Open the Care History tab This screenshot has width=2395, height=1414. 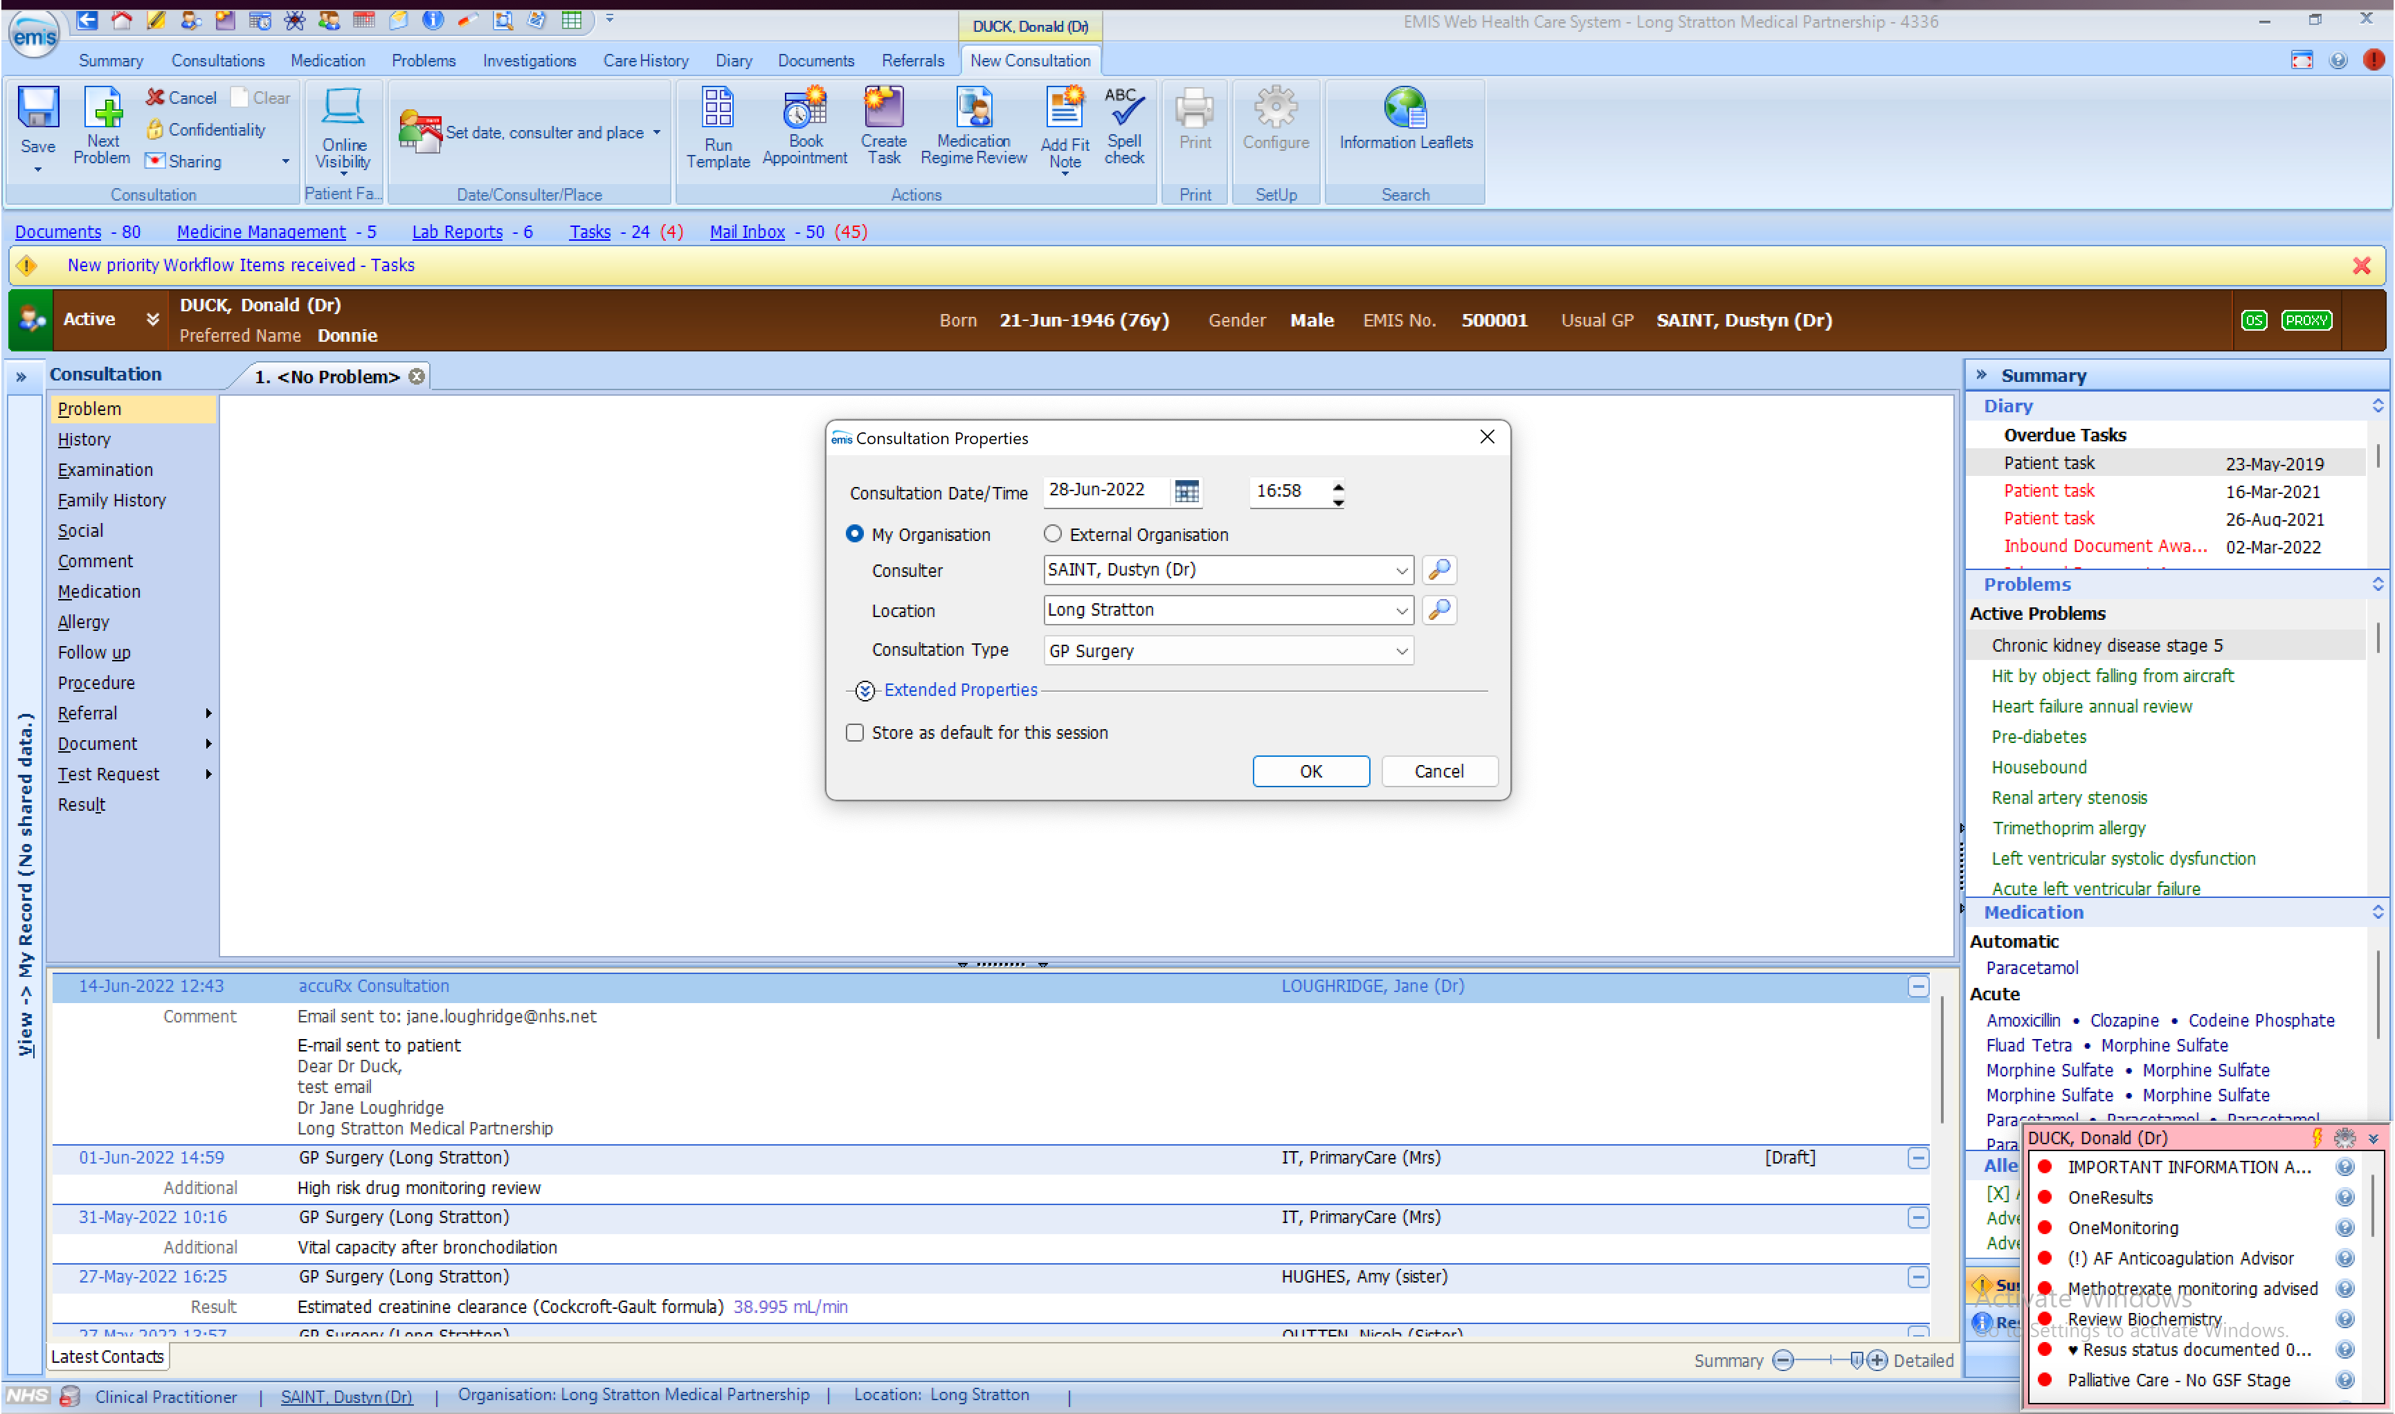tap(645, 60)
